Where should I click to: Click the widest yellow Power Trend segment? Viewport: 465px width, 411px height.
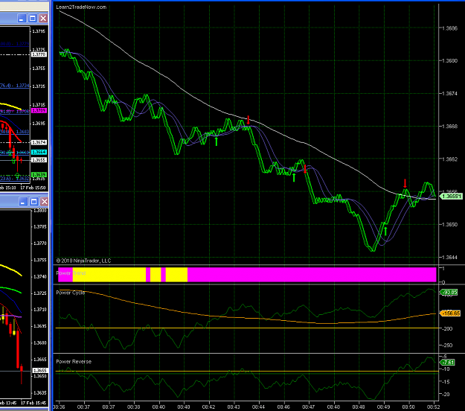pyautogui.click(x=109, y=275)
